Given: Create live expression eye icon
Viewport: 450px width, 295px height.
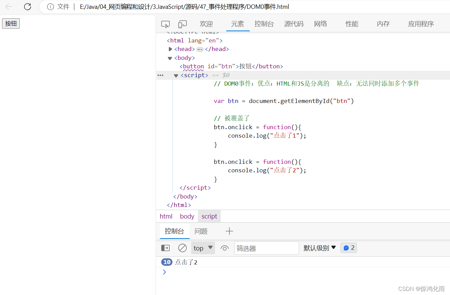Looking at the screenshot, I should pyautogui.click(x=224, y=248).
